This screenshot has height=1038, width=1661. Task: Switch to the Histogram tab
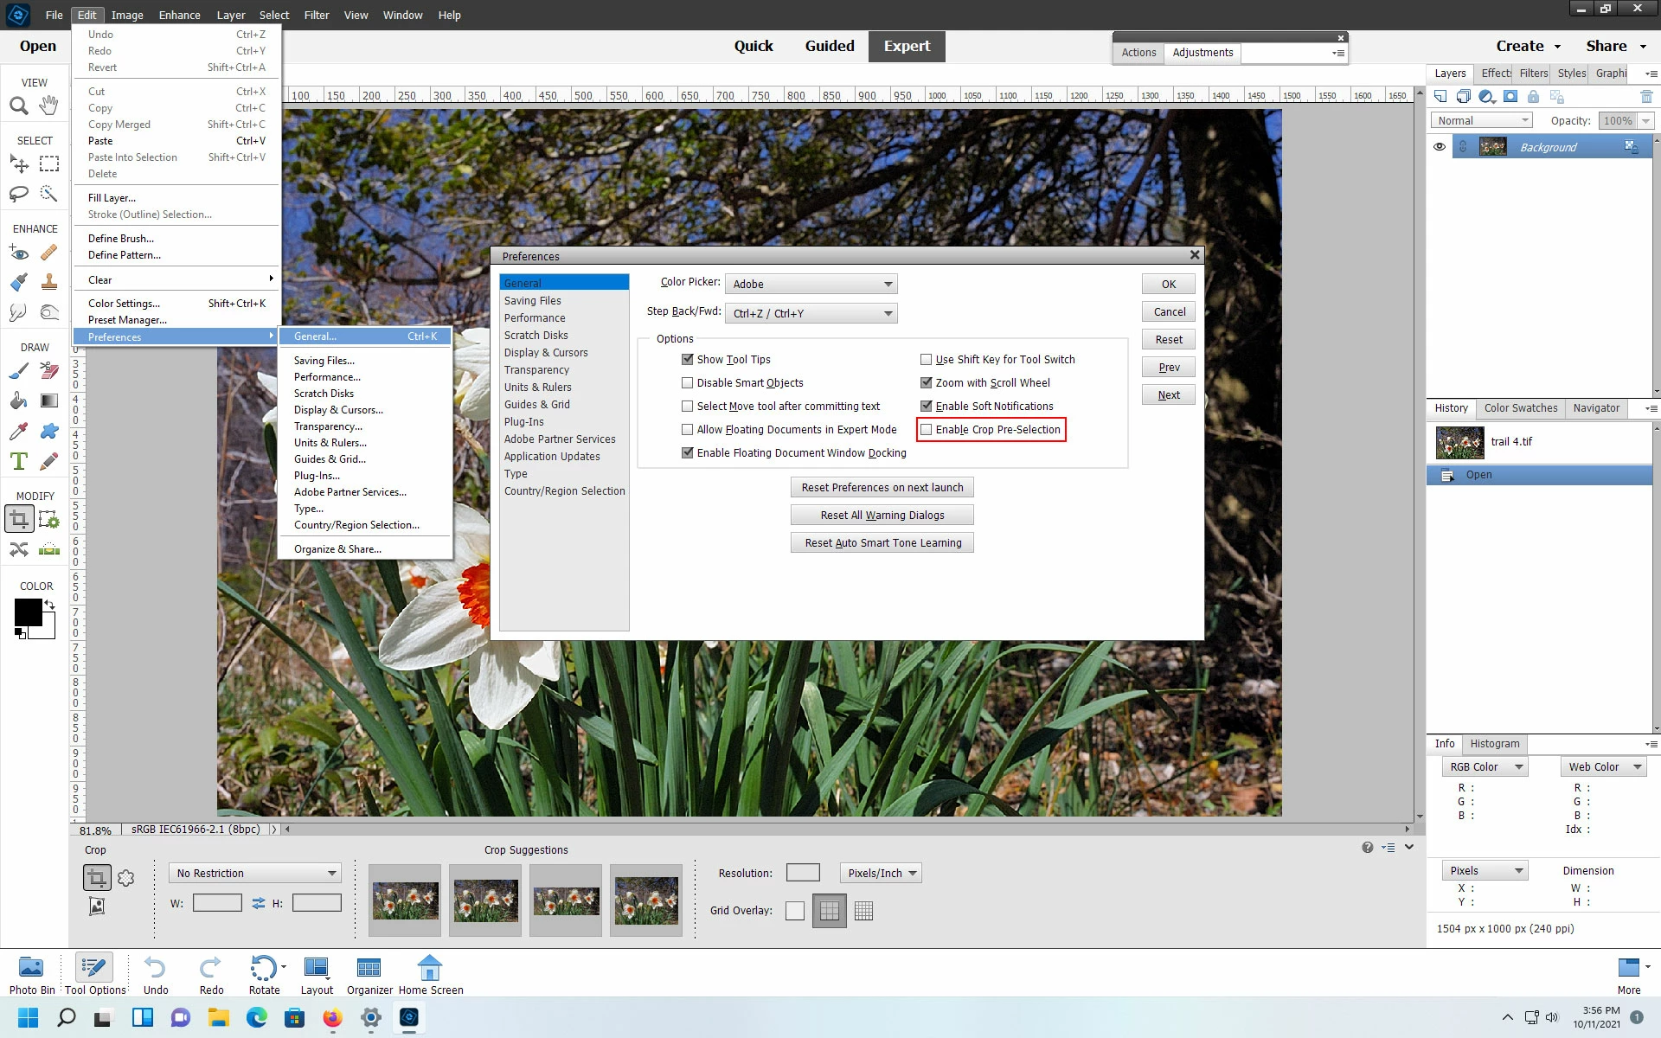pos(1494,744)
